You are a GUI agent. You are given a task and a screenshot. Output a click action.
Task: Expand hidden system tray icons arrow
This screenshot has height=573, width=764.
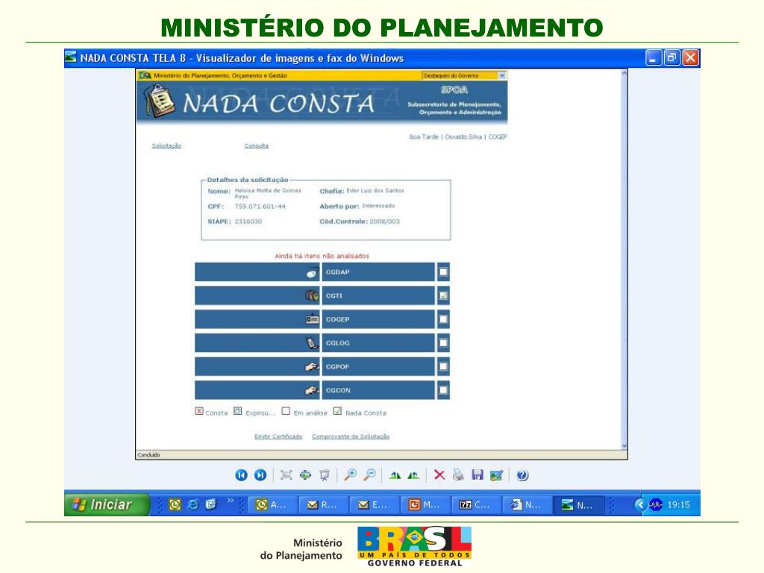(x=641, y=505)
